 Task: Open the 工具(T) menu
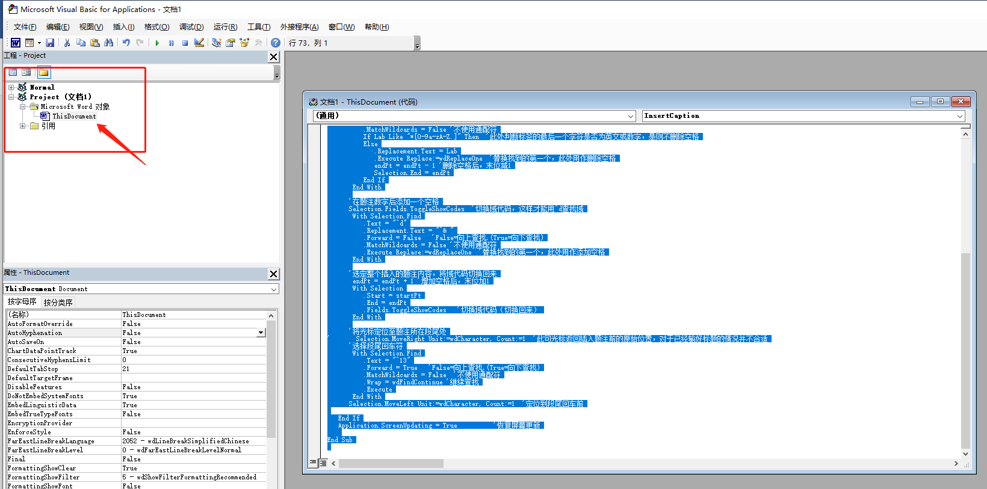point(259,27)
